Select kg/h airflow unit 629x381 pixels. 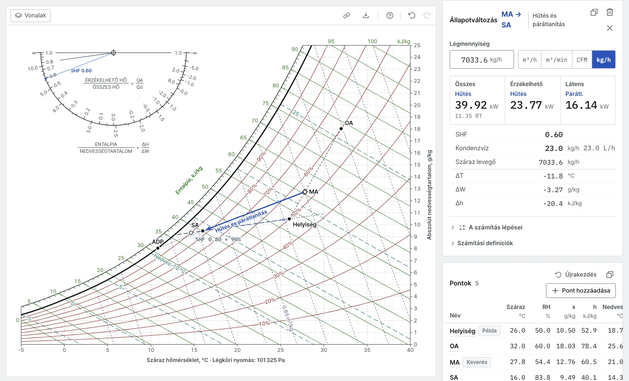click(x=603, y=60)
